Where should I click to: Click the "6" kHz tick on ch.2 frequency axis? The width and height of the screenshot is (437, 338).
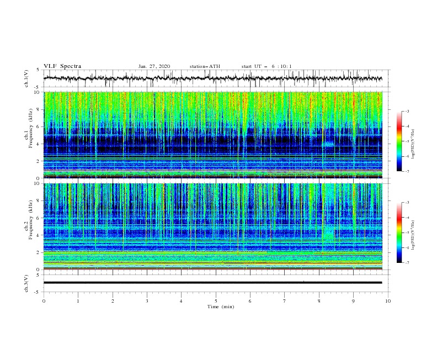click(x=39, y=218)
